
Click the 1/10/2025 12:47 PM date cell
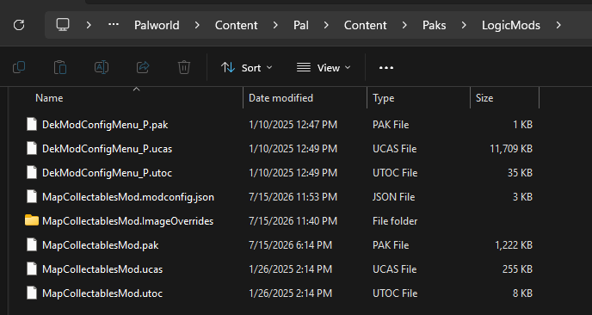pos(293,125)
